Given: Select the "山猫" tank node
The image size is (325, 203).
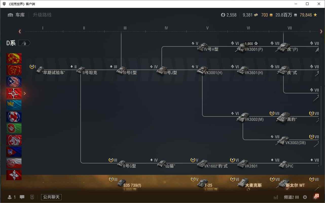Looking at the screenshot, I should pyautogui.click(x=166, y=164).
